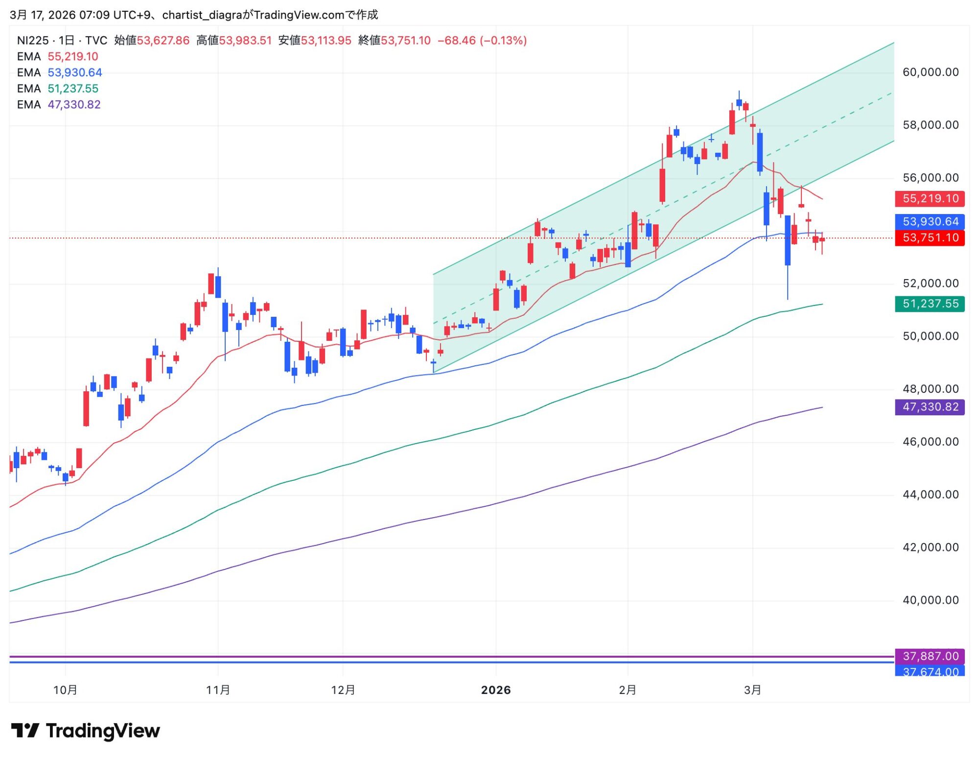
Task: Click the purple 47,330.82 price axis label
Action: pyautogui.click(x=930, y=407)
